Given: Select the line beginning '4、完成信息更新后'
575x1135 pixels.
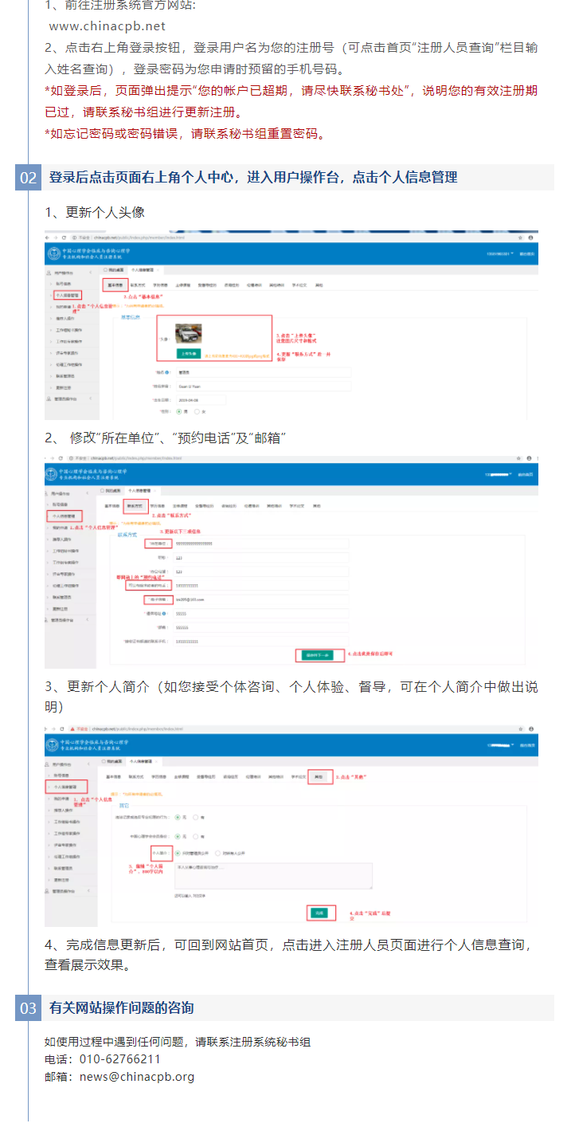Looking at the screenshot, I should [290, 954].
